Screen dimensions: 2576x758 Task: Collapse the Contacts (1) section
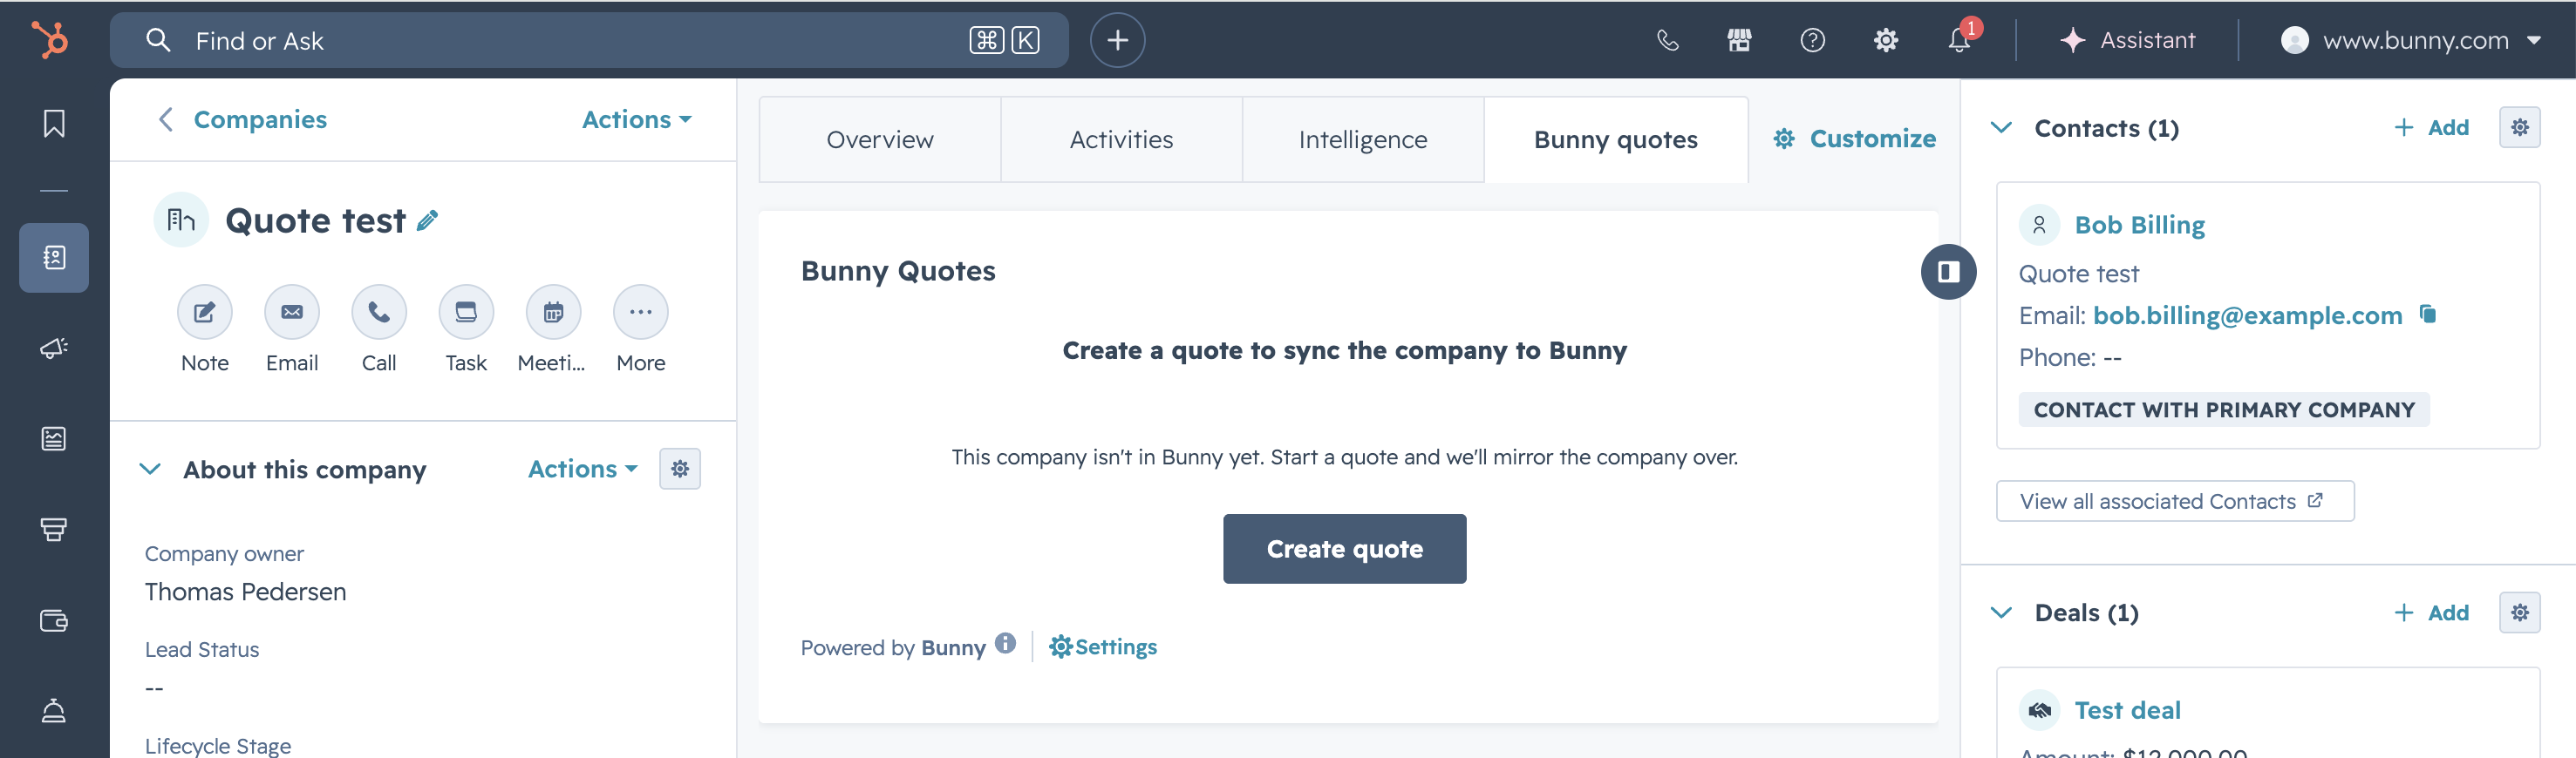(2001, 128)
